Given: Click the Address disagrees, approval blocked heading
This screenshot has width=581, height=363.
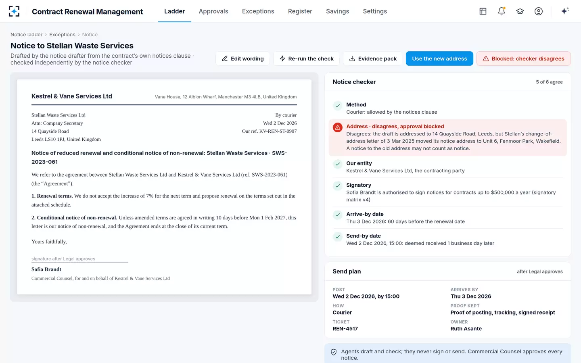Looking at the screenshot, I should [395, 126].
